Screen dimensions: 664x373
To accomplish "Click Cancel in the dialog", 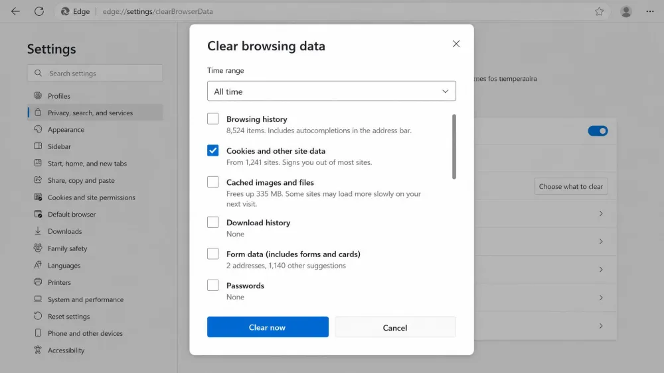I will (x=395, y=327).
